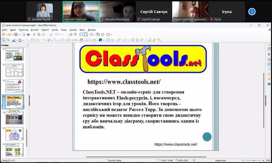Click the ClassTools.net logo image

(143, 59)
